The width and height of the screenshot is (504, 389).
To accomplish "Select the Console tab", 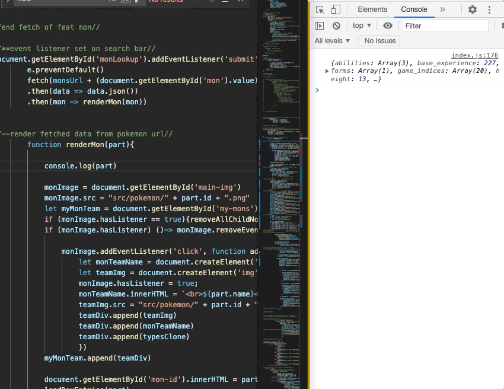I will [414, 9].
